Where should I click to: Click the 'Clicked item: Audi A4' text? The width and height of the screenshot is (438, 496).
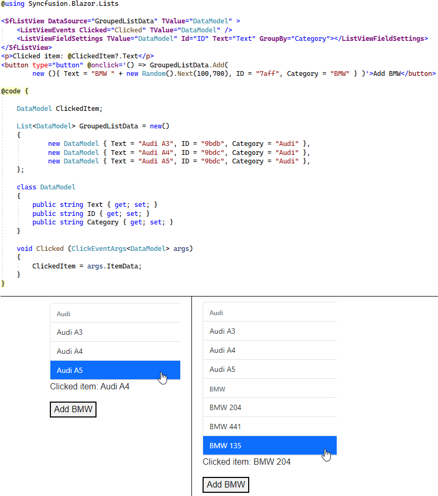pos(90,386)
